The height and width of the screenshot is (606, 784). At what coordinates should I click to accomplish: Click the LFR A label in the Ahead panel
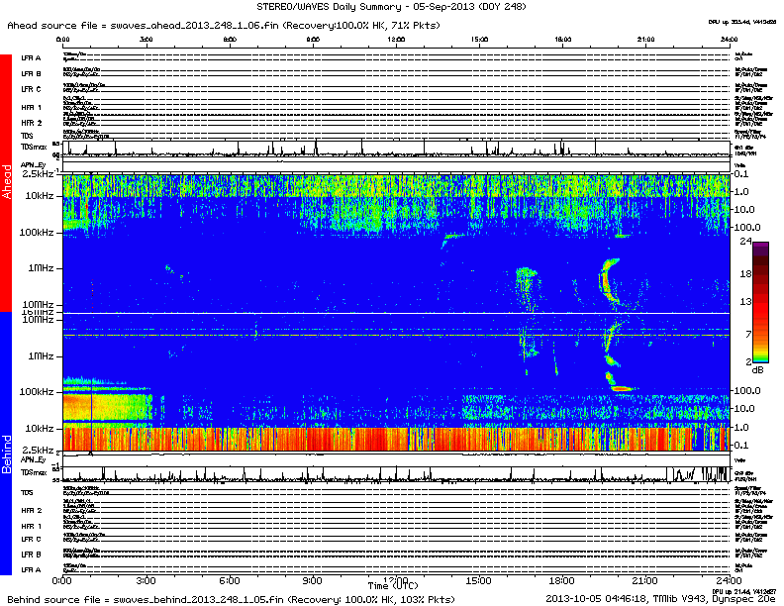pos(32,59)
